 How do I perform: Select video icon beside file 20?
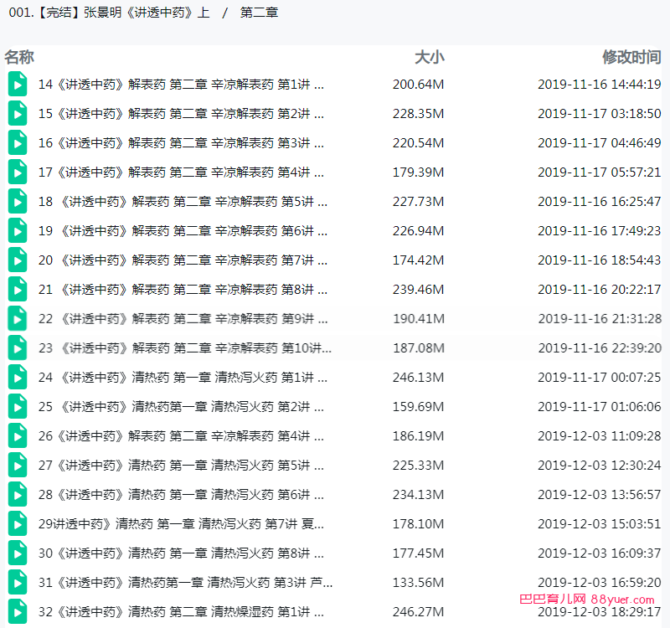click(x=18, y=260)
